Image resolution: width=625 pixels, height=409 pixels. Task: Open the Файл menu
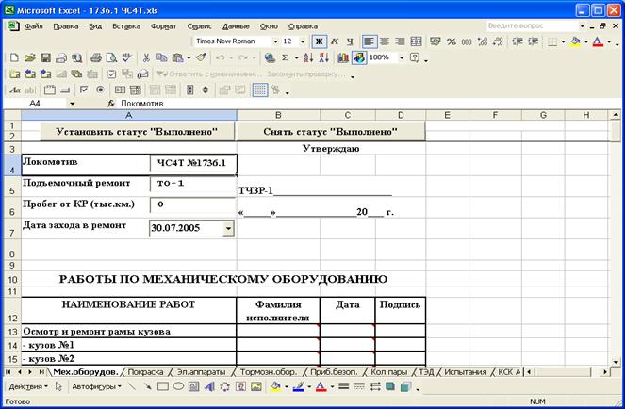(34, 26)
